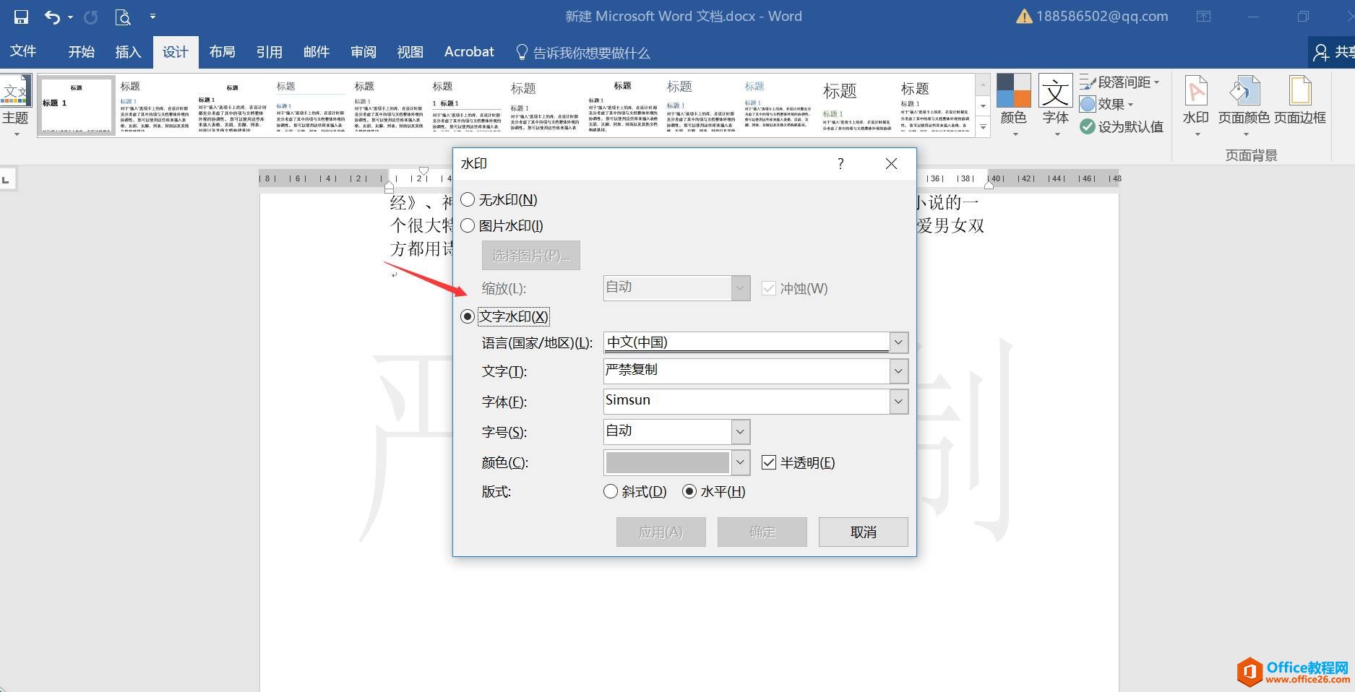Screen dimensions: 1355x692
Task: Open the 页面颜色 (Page Color) icon
Action: coord(1244,101)
